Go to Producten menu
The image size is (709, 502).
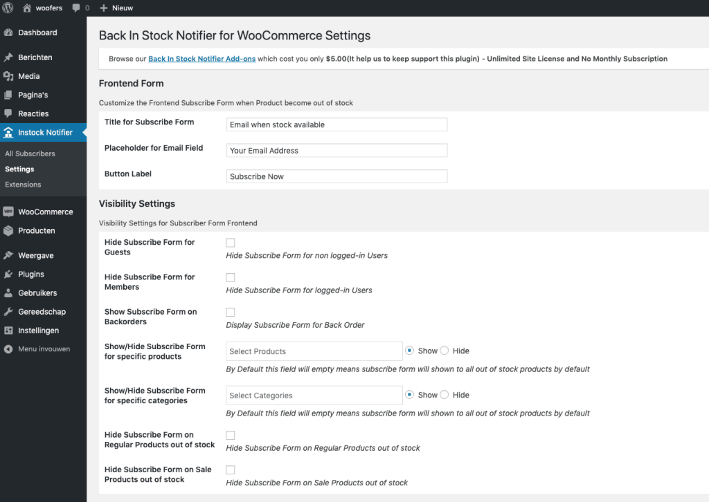click(43, 231)
